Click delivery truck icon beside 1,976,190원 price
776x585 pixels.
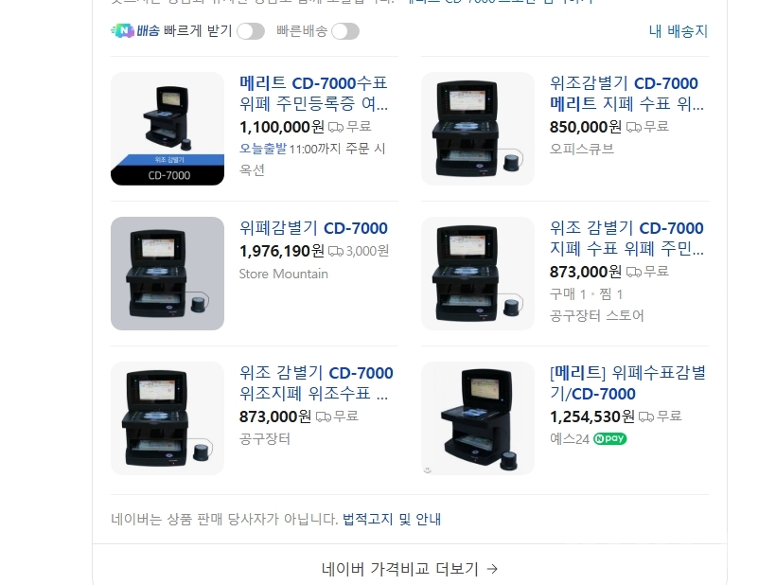pyautogui.click(x=336, y=252)
